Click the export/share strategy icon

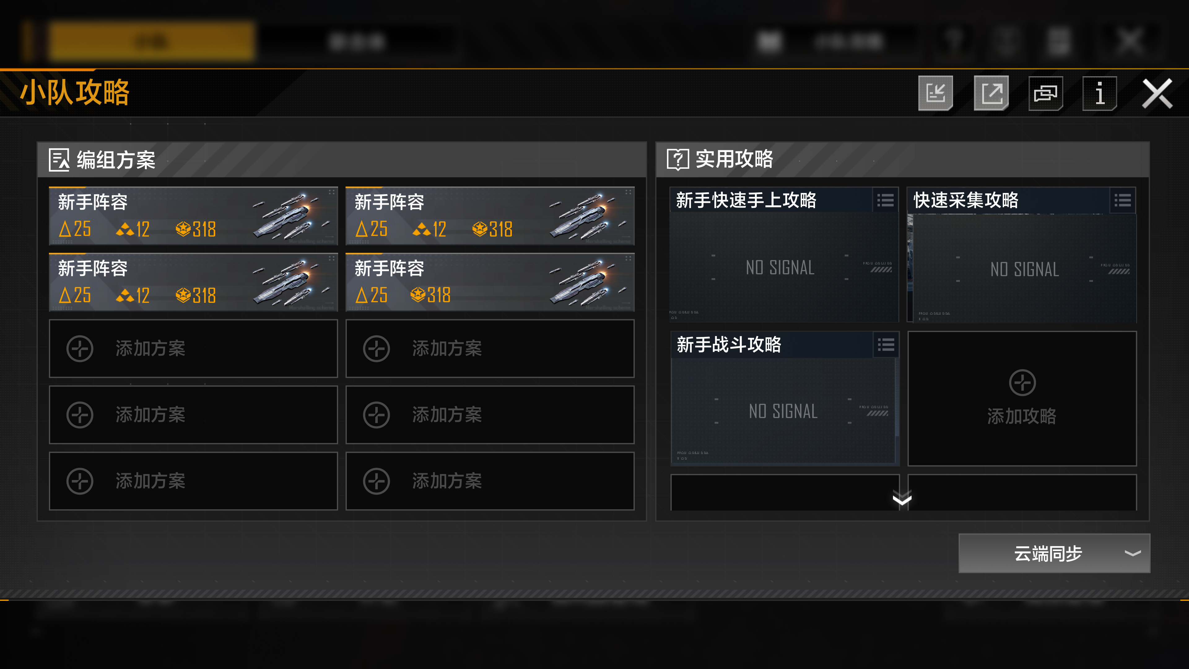point(991,93)
